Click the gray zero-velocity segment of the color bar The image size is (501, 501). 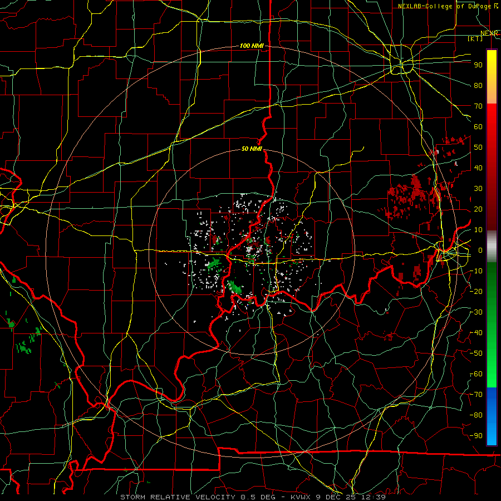coord(492,247)
